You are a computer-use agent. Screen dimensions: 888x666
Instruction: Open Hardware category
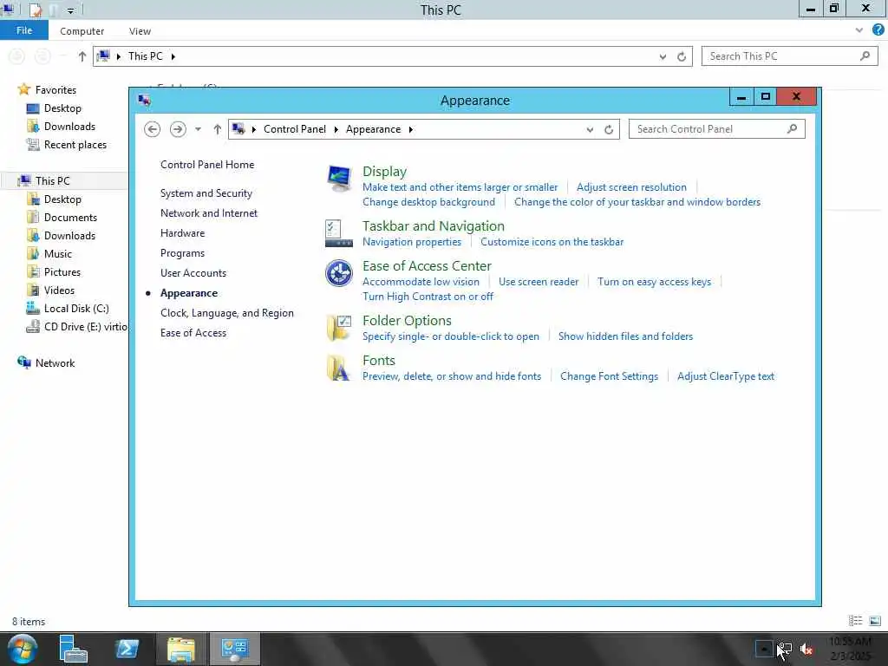point(182,232)
